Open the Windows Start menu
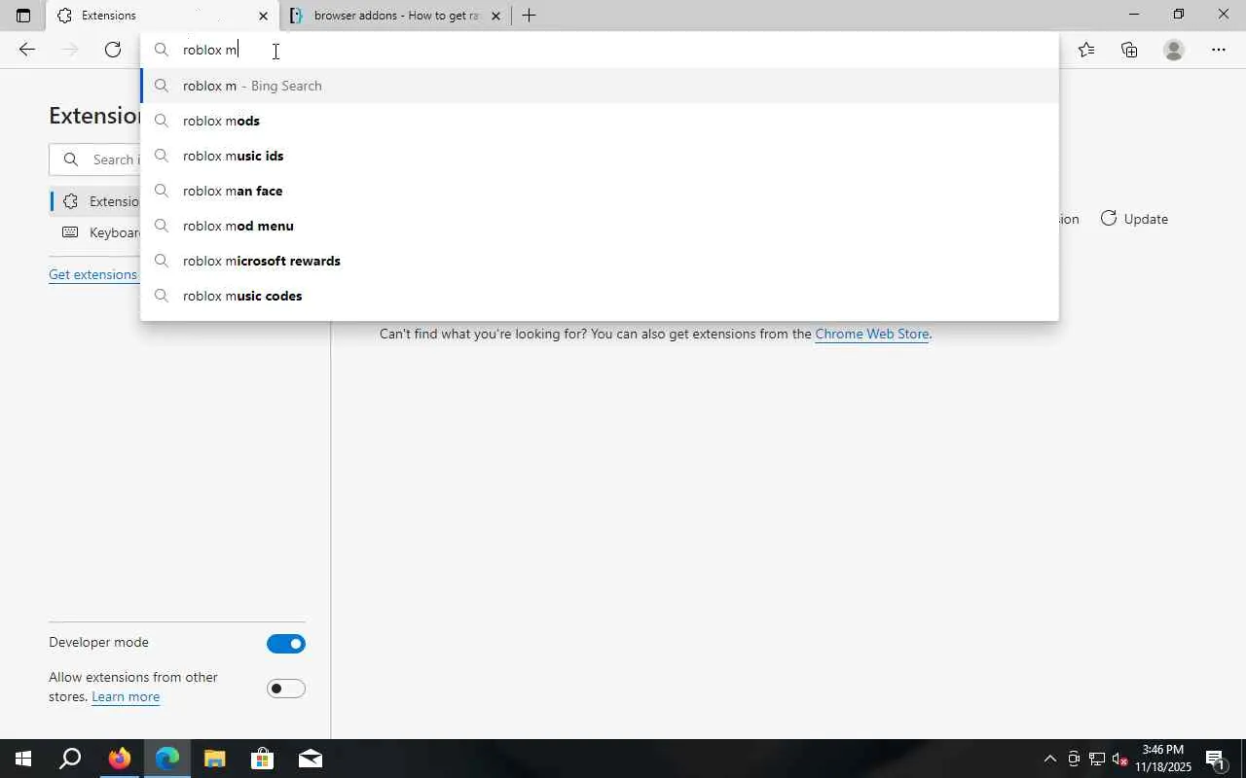1246x778 pixels. click(22, 759)
